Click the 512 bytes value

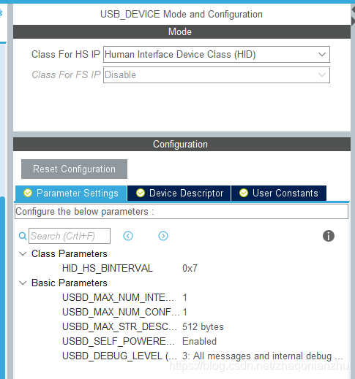203,327
